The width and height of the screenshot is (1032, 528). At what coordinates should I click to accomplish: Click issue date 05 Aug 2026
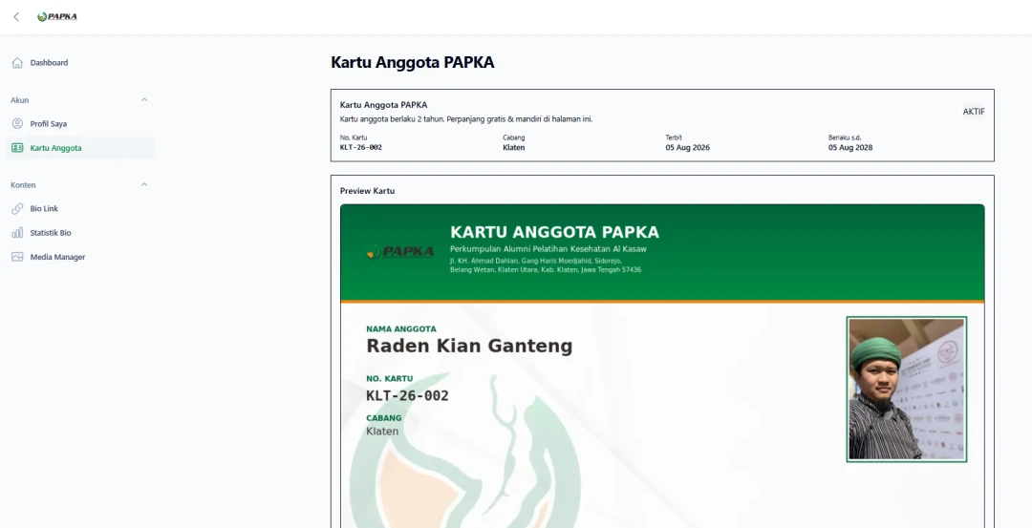[x=687, y=147]
